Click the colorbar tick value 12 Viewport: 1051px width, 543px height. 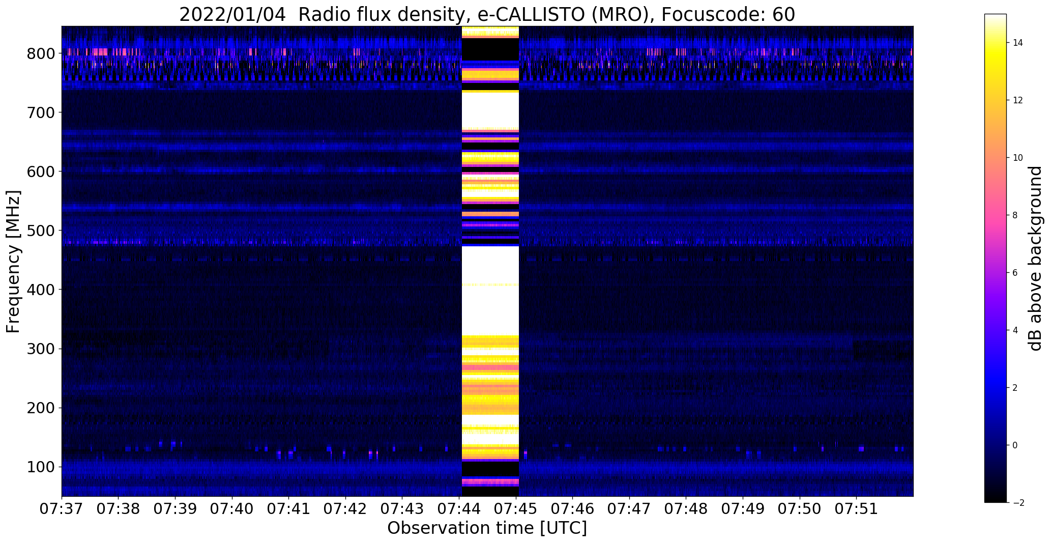pyautogui.click(x=1018, y=100)
